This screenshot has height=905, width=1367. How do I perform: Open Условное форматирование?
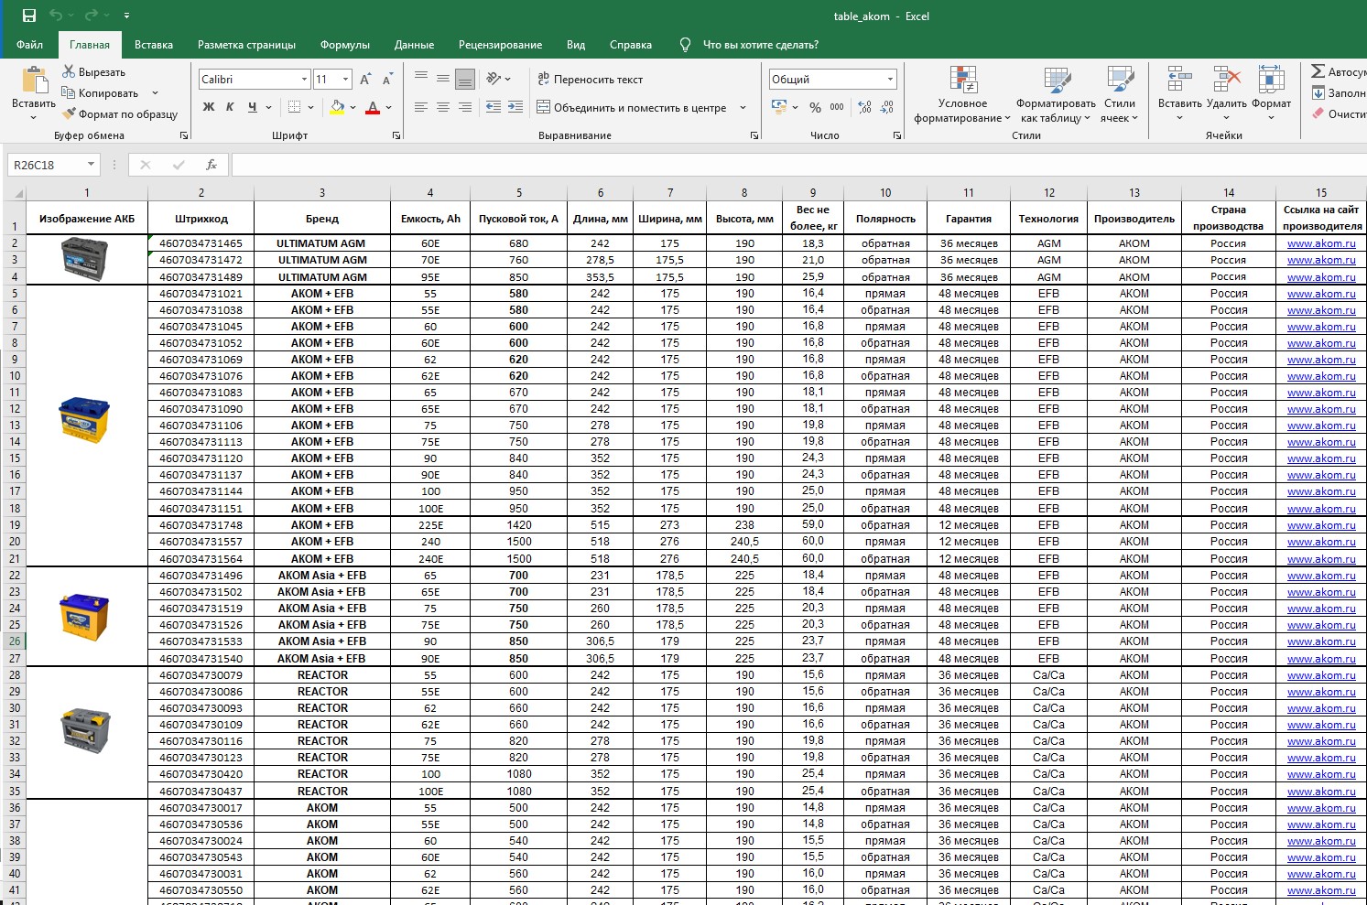tap(962, 94)
